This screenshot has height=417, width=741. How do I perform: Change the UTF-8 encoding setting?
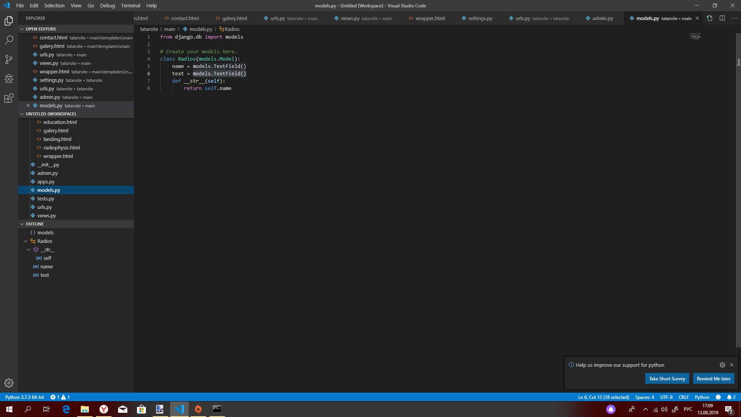666,397
